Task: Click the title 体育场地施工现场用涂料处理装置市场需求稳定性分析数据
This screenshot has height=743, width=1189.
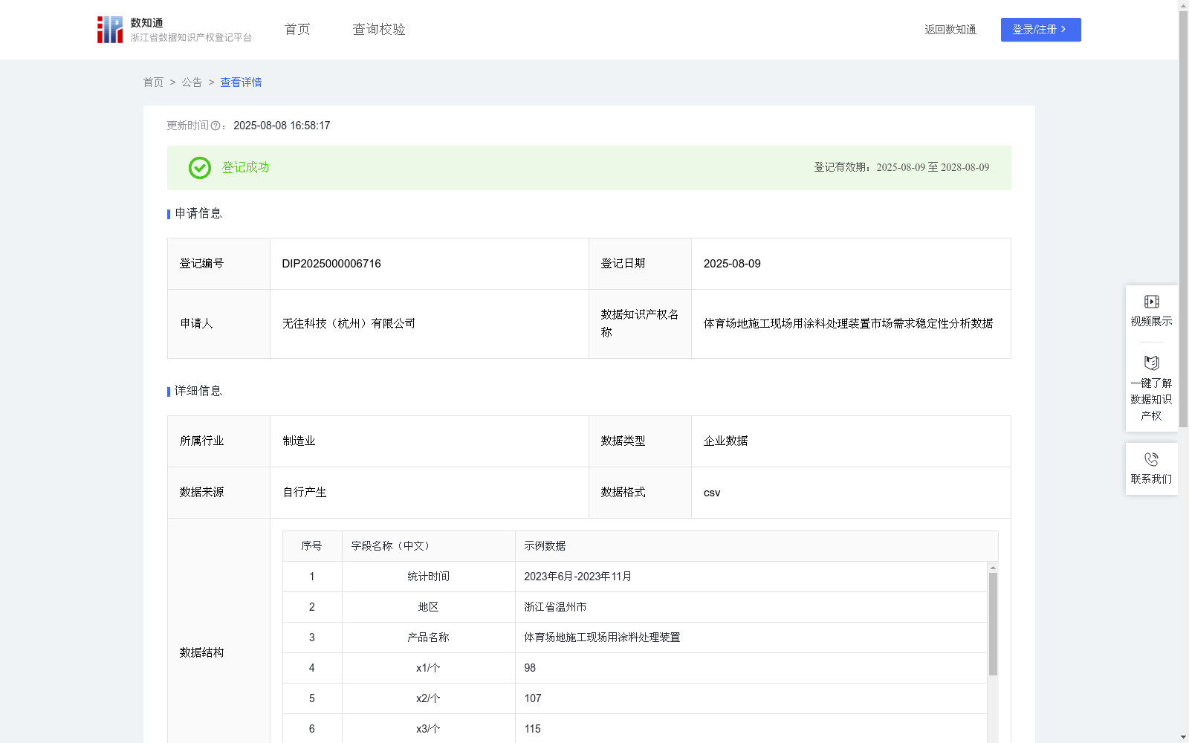Action: tap(848, 324)
